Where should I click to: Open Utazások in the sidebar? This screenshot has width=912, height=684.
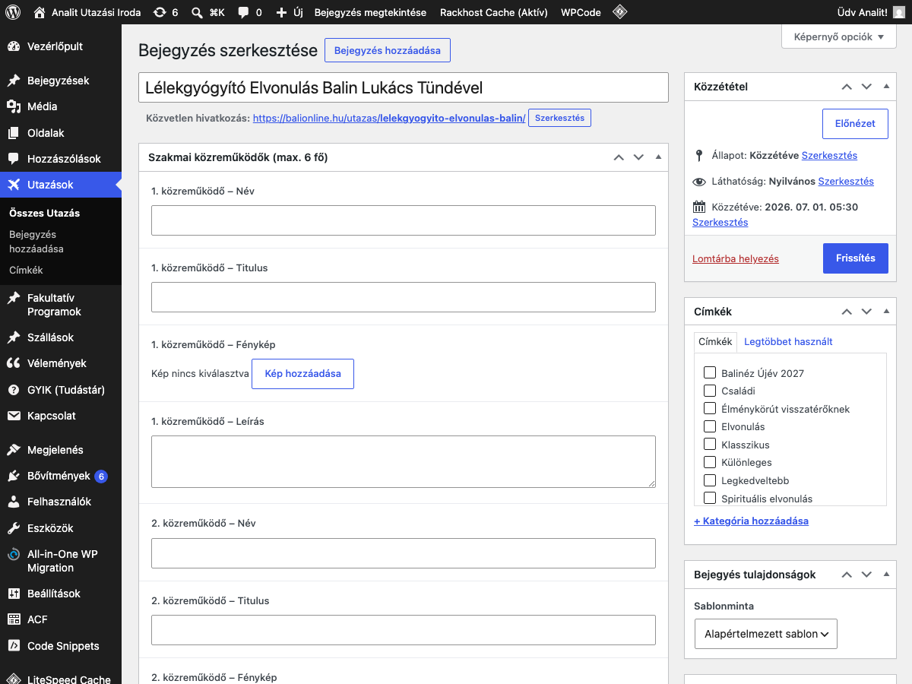(61, 185)
